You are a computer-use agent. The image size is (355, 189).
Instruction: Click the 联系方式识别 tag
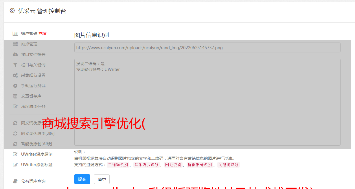tap(147, 165)
